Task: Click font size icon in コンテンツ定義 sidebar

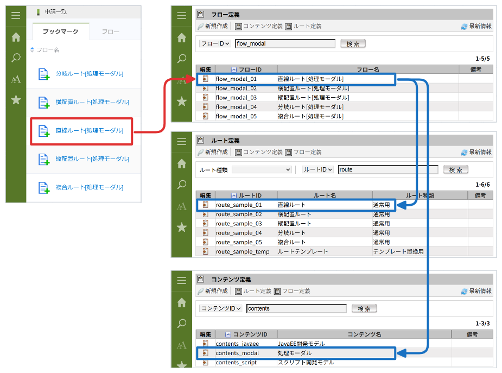Action: [181, 345]
